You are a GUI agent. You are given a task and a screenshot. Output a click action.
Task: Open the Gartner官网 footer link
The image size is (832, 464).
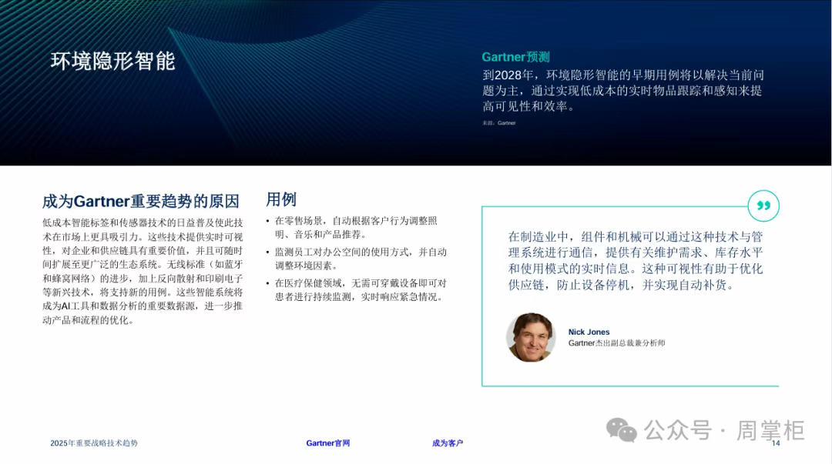click(x=328, y=443)
